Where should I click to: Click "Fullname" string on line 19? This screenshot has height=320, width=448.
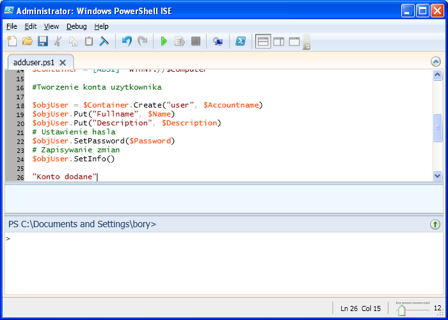point(115,114)
